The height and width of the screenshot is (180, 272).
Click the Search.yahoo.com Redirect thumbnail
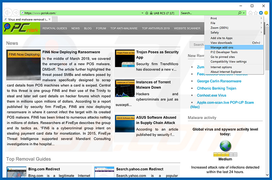coord(104,172)
